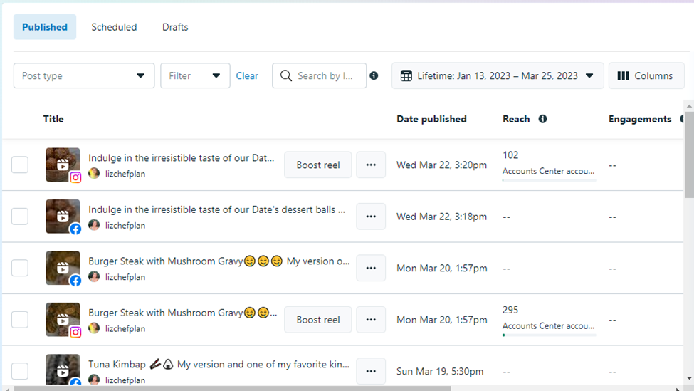This screenshot has height=391, width=694.
Task: Open more options for Instagram Date's dessert reel
Action: (x=371, y=165)
